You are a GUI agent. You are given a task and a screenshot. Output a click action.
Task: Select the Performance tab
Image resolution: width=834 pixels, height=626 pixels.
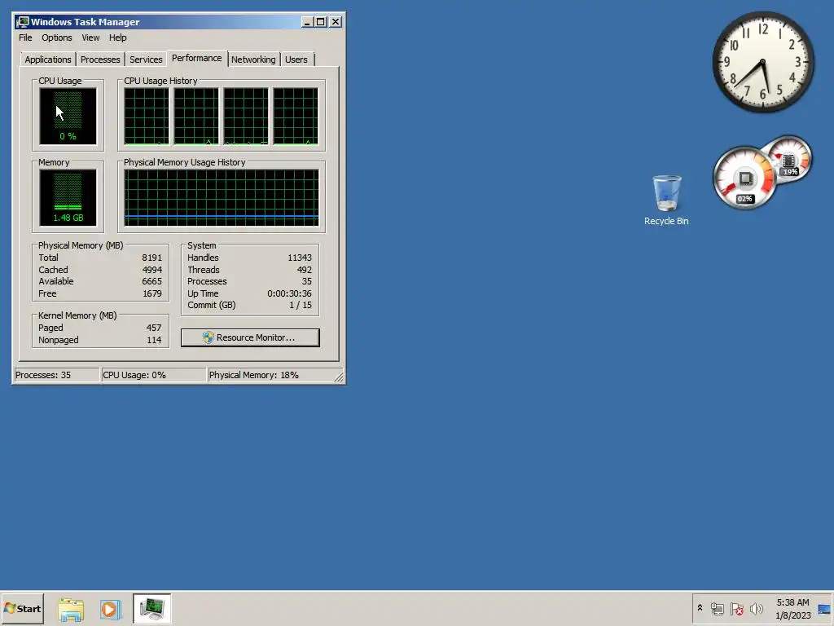click(197, 58)
